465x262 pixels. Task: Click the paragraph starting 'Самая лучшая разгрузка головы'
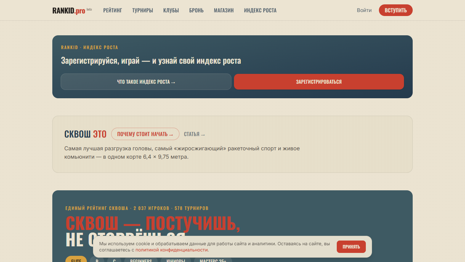182,153
